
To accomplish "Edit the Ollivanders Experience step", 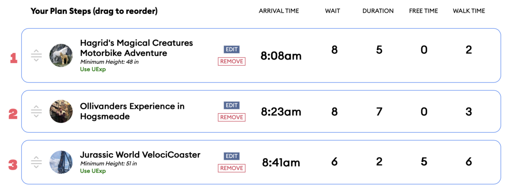I will point(232,105).
